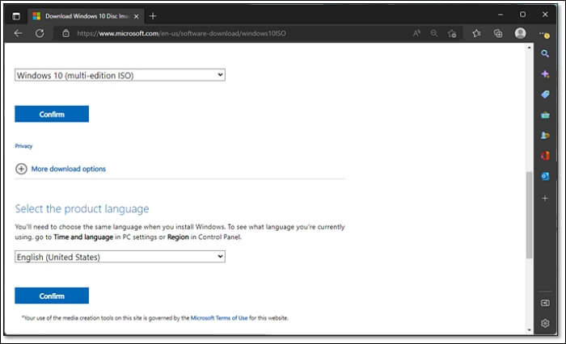Screen dimensions: 566x344
Task: View site information lock icon
Action: coord(65,34)
